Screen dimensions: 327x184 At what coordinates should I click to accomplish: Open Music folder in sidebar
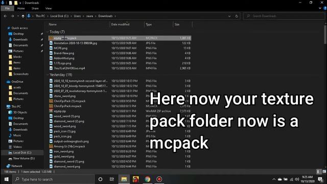17,135
